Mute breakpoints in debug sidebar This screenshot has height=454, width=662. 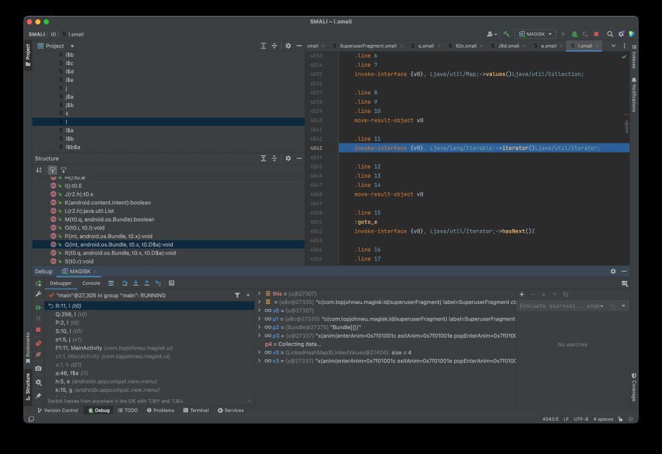click(x=38, y=354)
